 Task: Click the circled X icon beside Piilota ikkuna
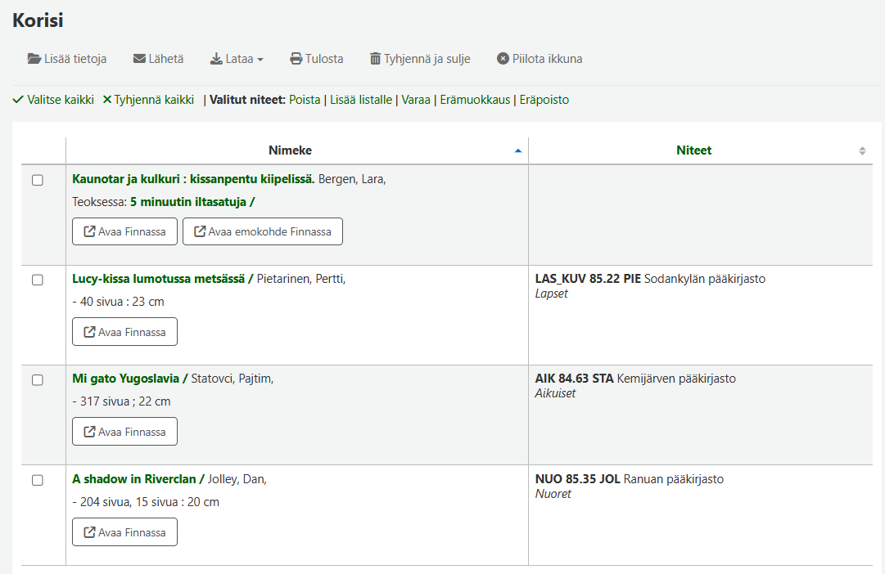click(503, 59)
